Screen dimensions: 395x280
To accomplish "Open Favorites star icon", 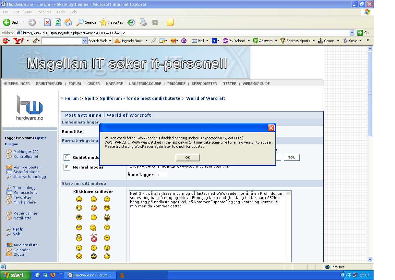I will (x=103, y=22).
